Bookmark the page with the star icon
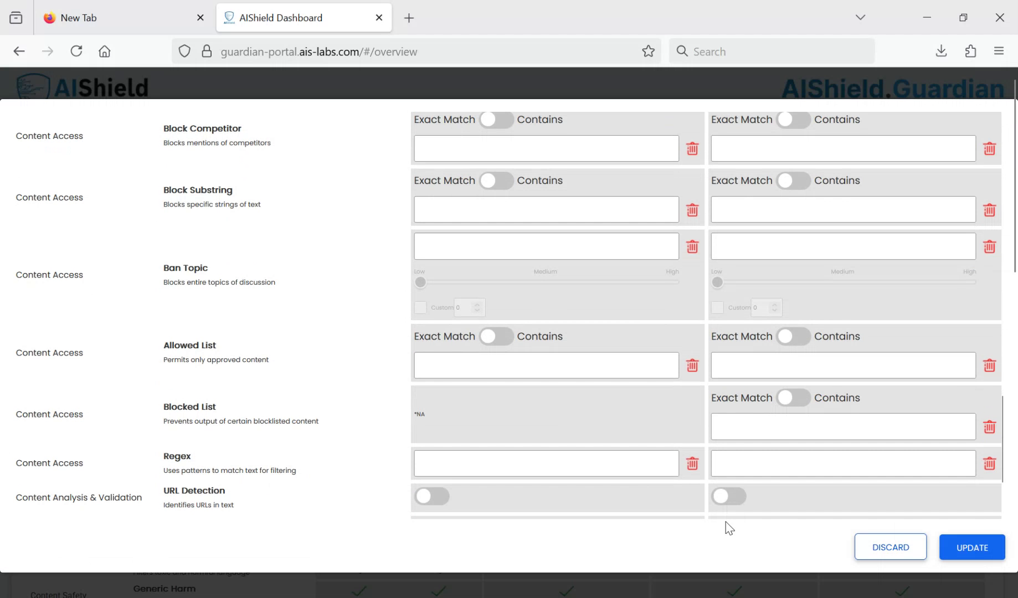This screenshot has height=598, width=1018. pos(647,51)
